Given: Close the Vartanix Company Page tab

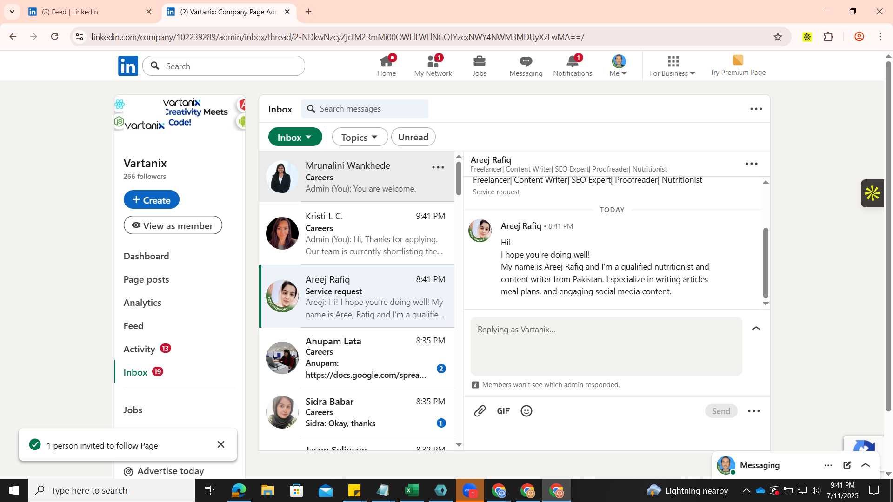Looking at the screenshot, I should click(x=287, y=12).
